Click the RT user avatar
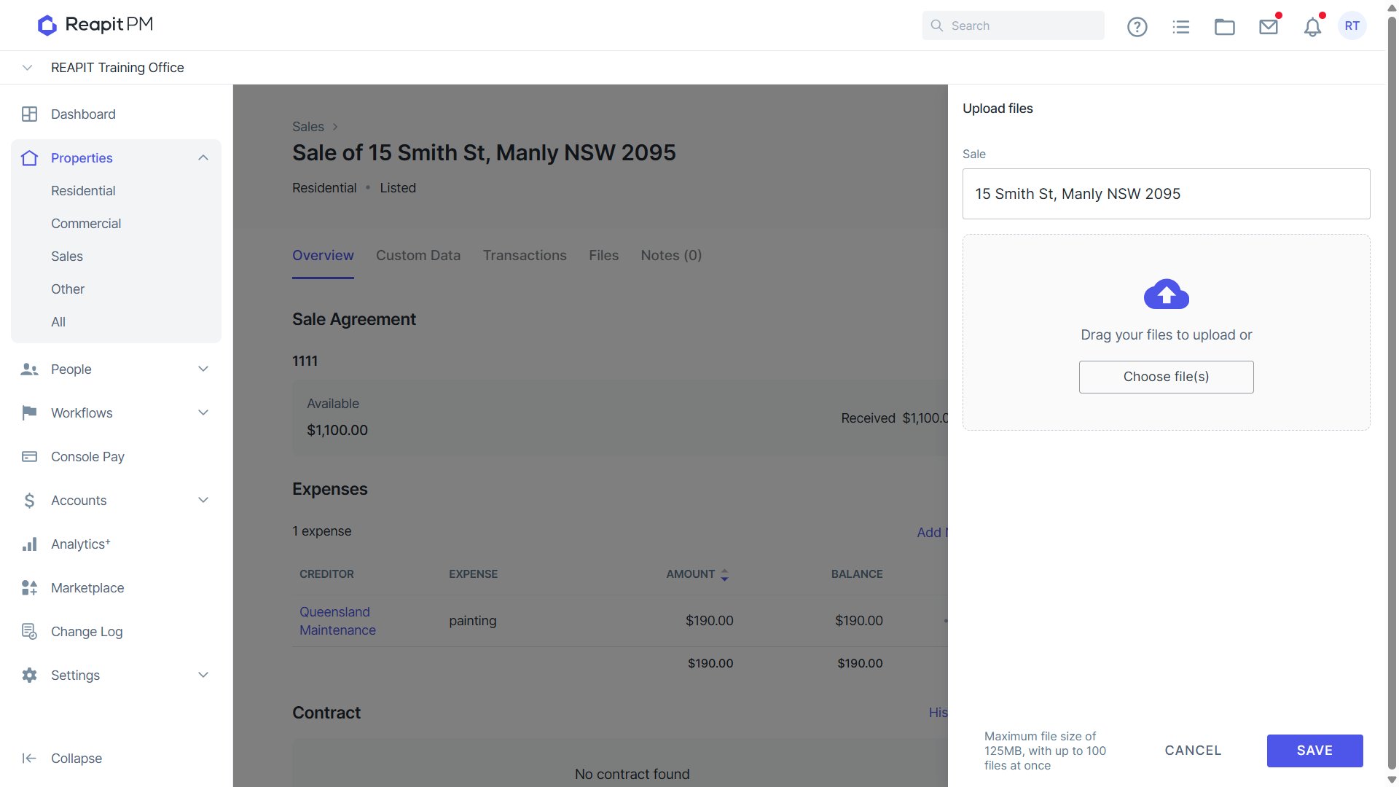The image size is (1399, 787). click(x=1352, y=26)
